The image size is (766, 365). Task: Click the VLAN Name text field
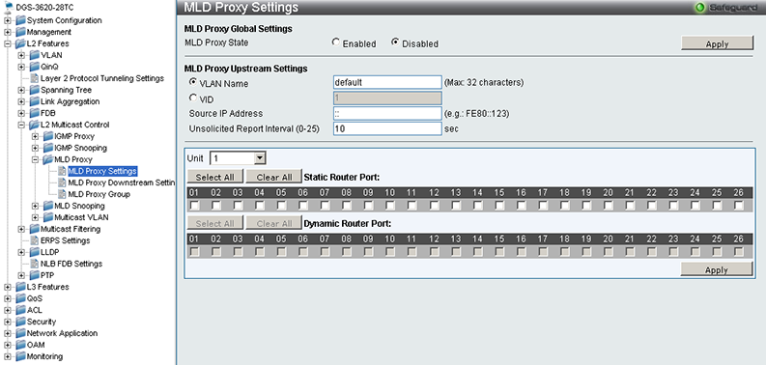tap(387, 82)
